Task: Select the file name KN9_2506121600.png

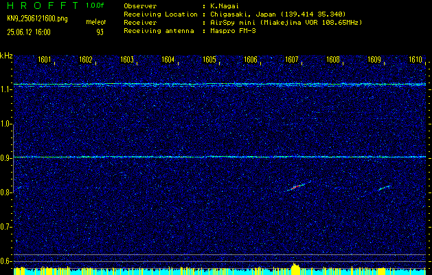Action: pyautogui.click(x=37, y=19)
